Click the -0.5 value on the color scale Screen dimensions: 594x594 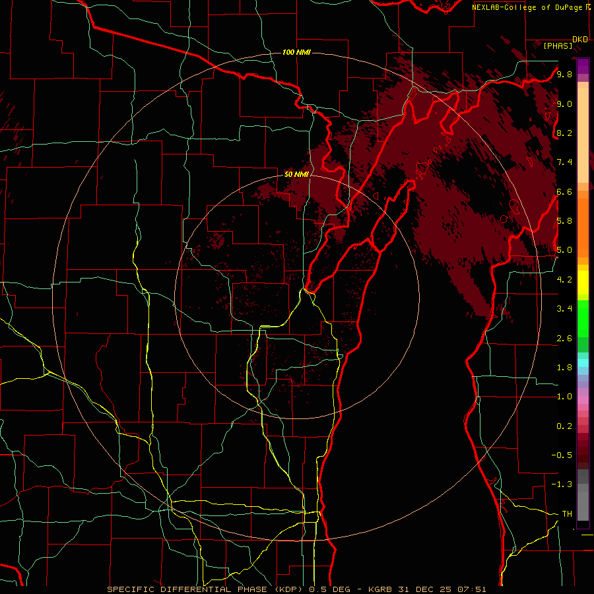coord(562,455)
